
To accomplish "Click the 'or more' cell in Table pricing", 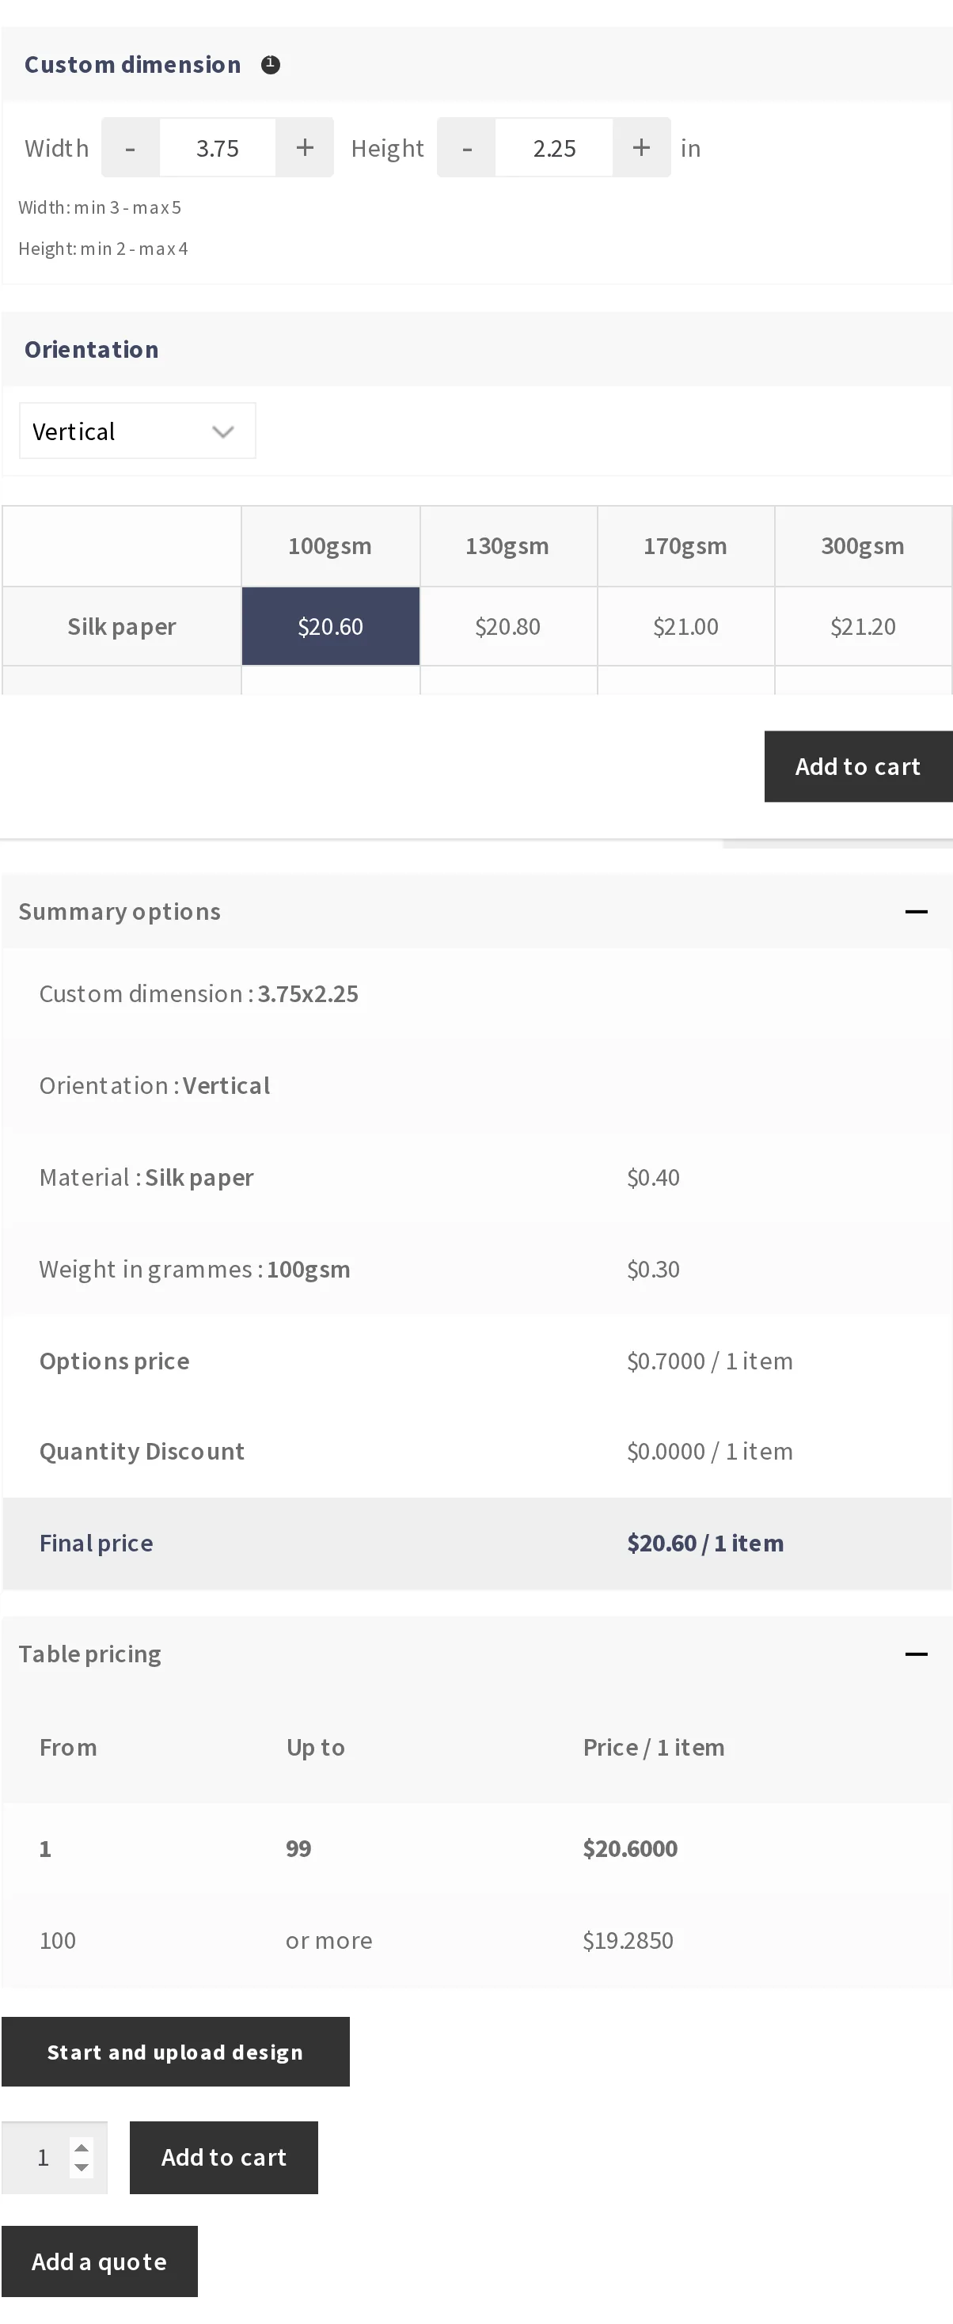I will click(x=329, y=1942).
